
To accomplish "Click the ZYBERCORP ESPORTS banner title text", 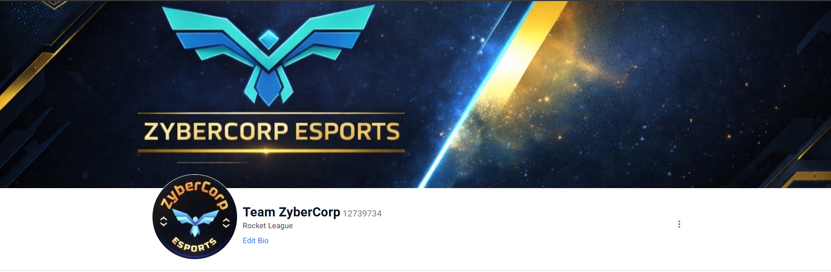I will (x=271, y=131).
